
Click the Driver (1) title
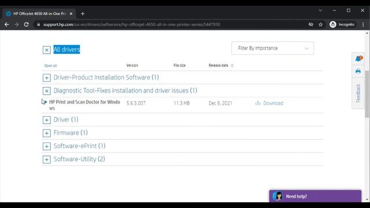pyautogui.click(x=66, y=120)
